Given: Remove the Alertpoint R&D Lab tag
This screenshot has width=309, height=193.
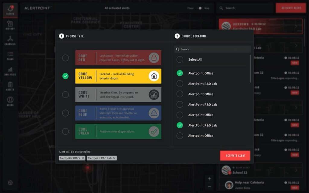Looking at the screenshot, I should point(114,158).
